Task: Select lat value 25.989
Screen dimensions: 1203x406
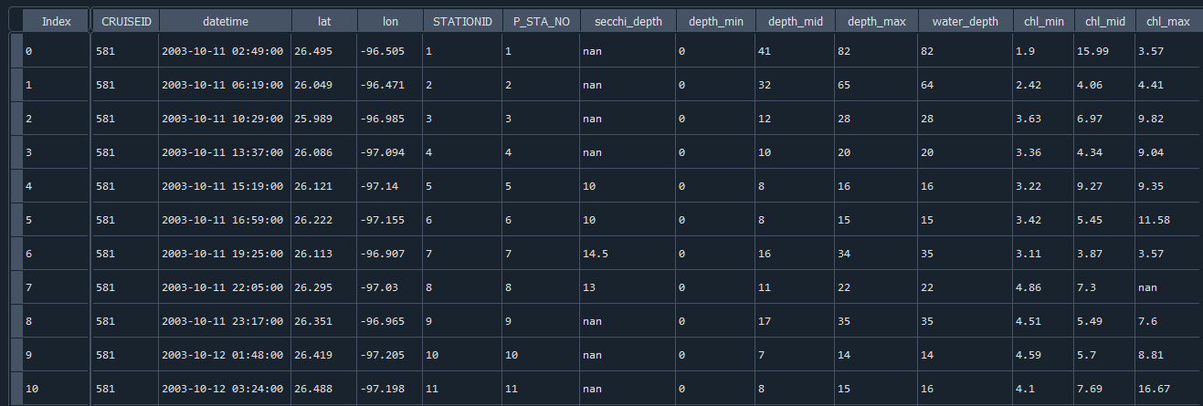Action: pos(324,118)
